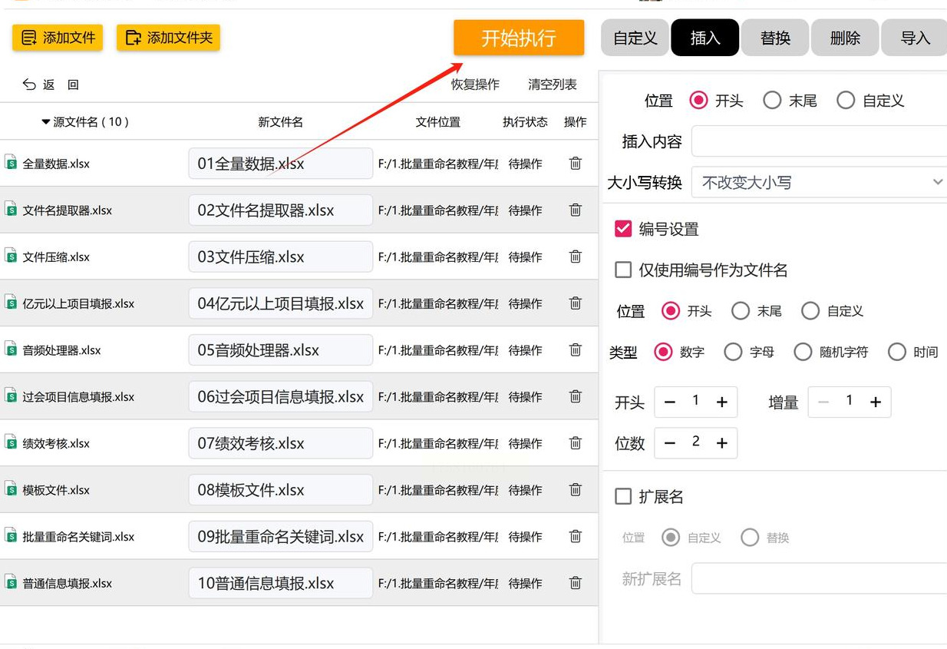The image size is (947, 649).
Task: Check the 扩展名 checkbox
Action: (623, 497)
